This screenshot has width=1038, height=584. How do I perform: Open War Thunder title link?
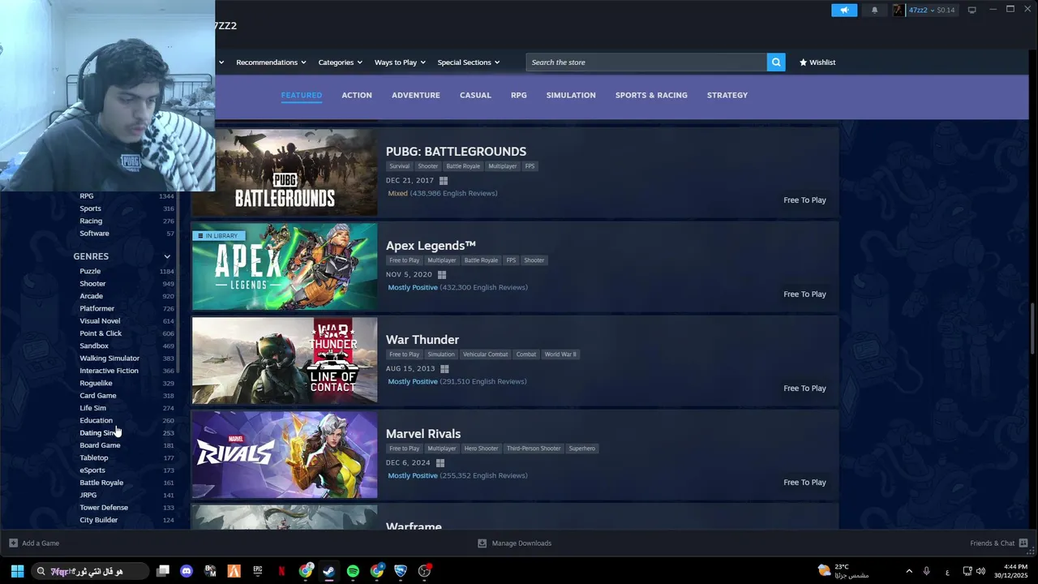click(422, 339)
